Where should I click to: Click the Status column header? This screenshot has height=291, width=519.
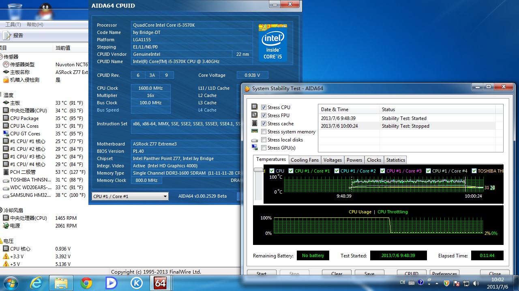(x=438, y=109)
